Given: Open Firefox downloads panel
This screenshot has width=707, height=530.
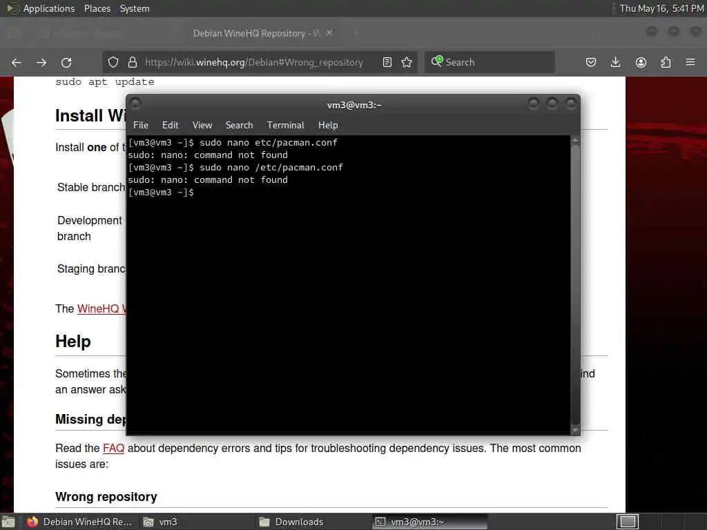Looking at the screenshot, I should point(615,62).
